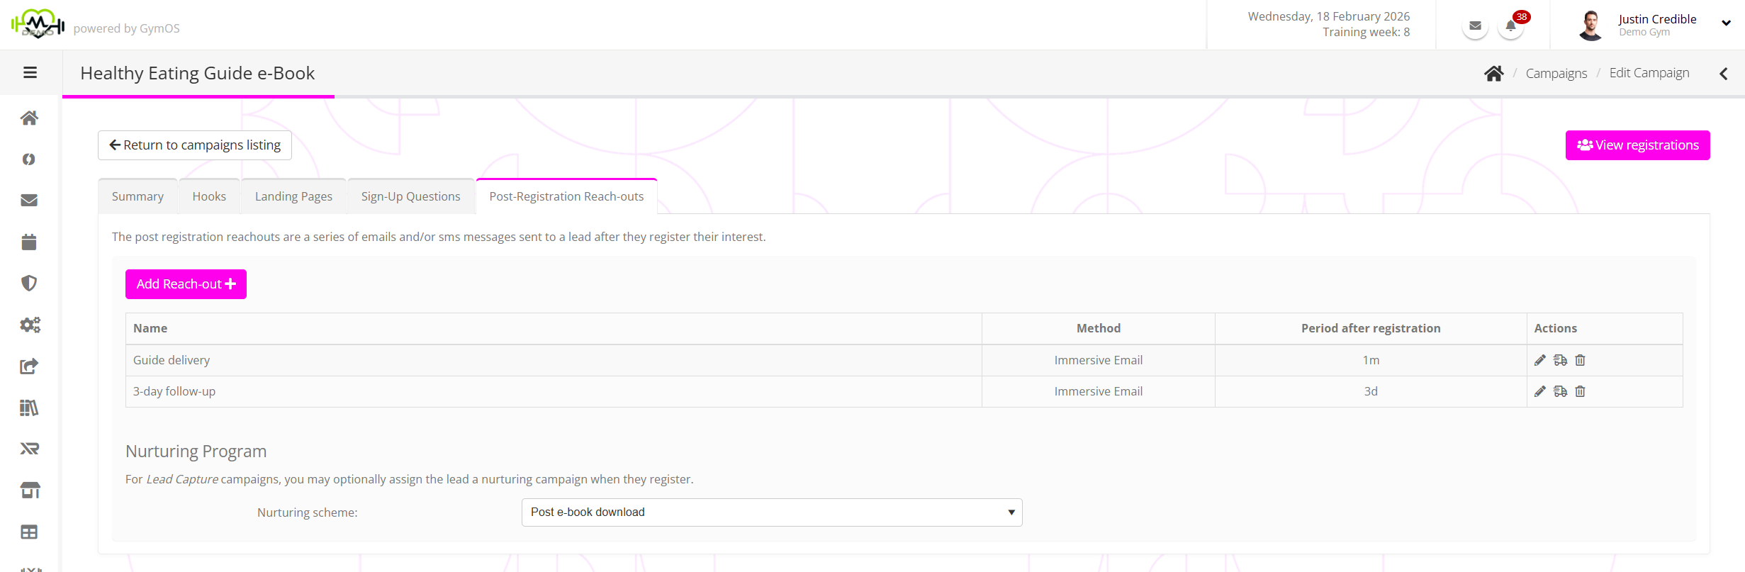Open the messages envelope icon in header
The width and height of the screenshot is (1745, 572).
pyautogui.click(x=1475, y=27)
